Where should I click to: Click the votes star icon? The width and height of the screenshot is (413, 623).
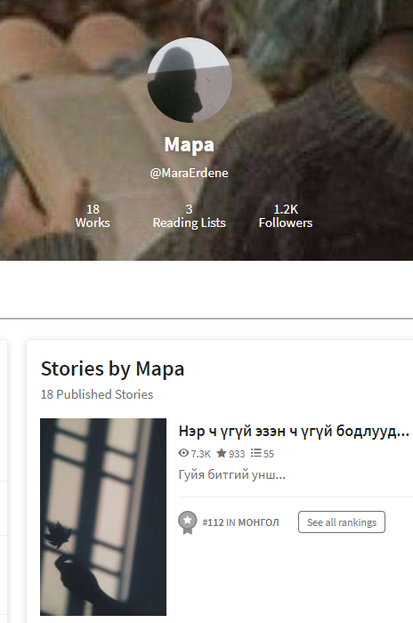point(222,453)
